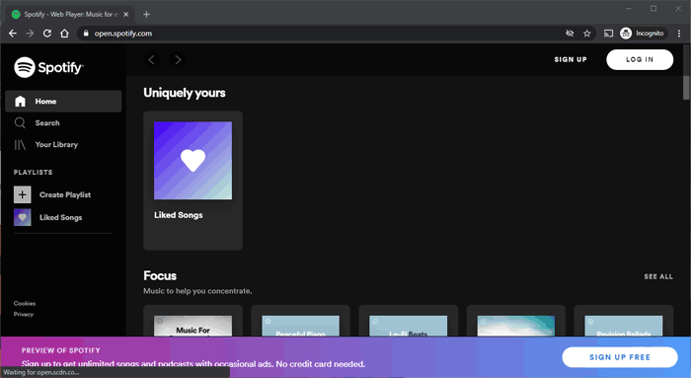Open the Privacy link
The height and width of the screenshot is (378, 691).
pos(24,314)
